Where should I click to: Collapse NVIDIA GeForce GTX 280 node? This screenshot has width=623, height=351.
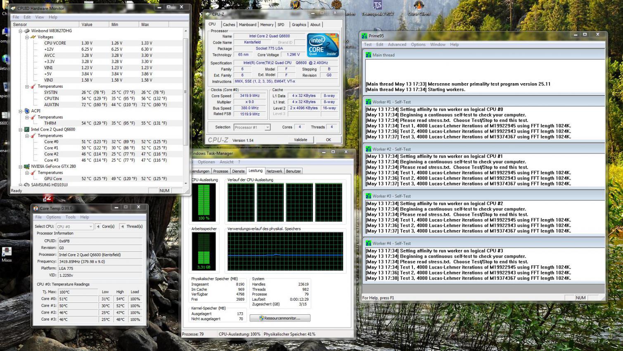(20, 166)
